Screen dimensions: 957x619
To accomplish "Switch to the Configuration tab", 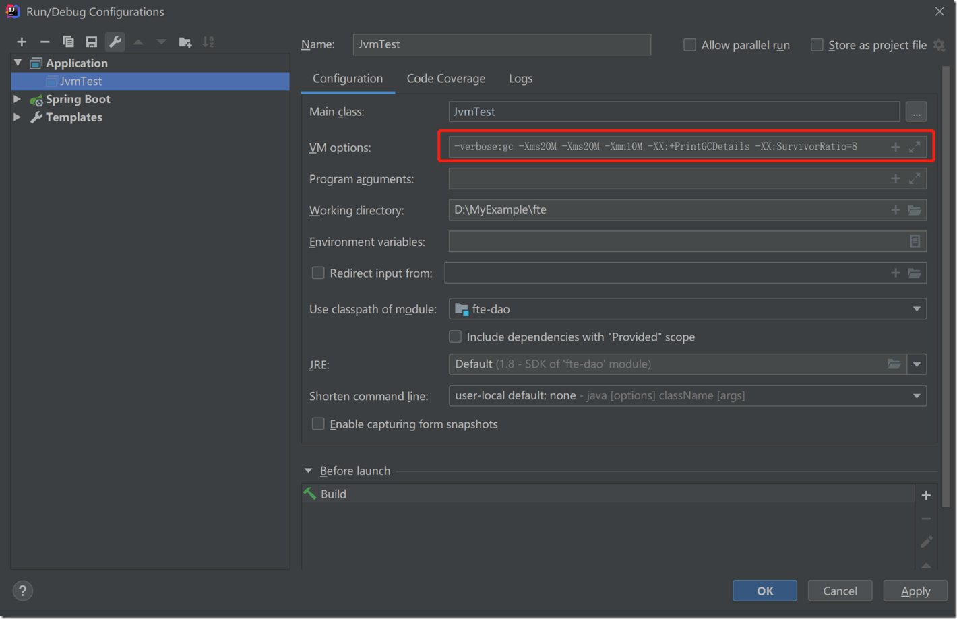I will [x=348, y=79].
